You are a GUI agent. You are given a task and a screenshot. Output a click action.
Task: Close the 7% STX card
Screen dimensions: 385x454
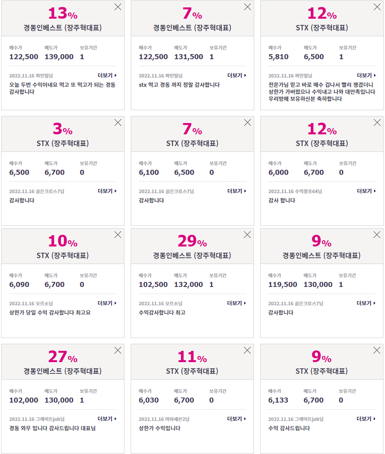247,123
